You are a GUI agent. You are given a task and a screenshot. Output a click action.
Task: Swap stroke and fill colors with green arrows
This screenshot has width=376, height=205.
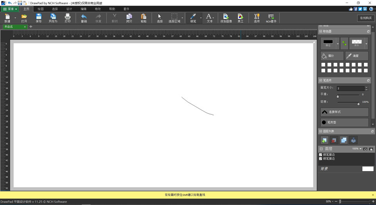tap(344, 44)
